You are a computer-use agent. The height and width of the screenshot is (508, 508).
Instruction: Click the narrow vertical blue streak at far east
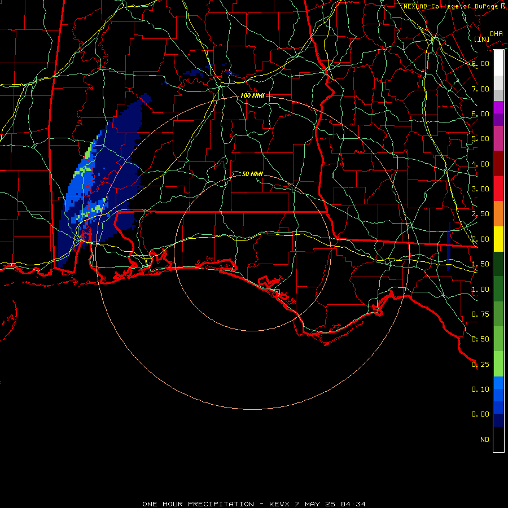click(449, 246)
